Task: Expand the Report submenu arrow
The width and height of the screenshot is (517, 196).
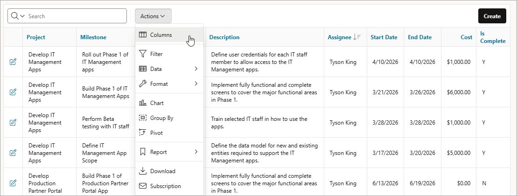Action: 196,152
